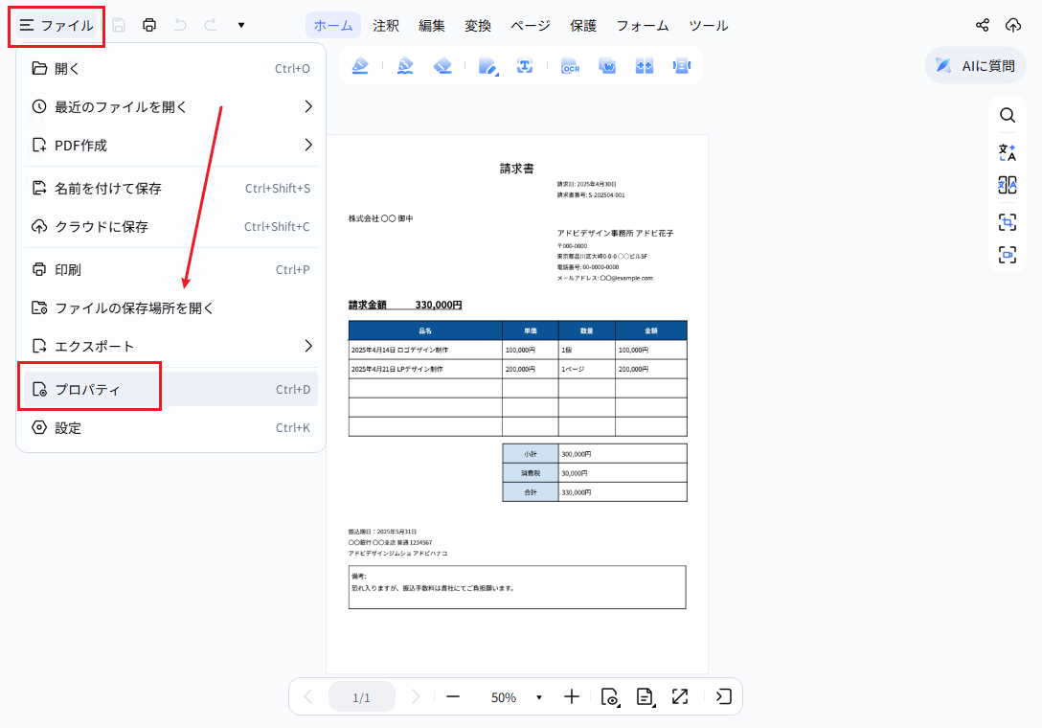The width and height of the screenshot is (1042, 728).
Task: Click the share icon at top right
Action: point(983,25)
